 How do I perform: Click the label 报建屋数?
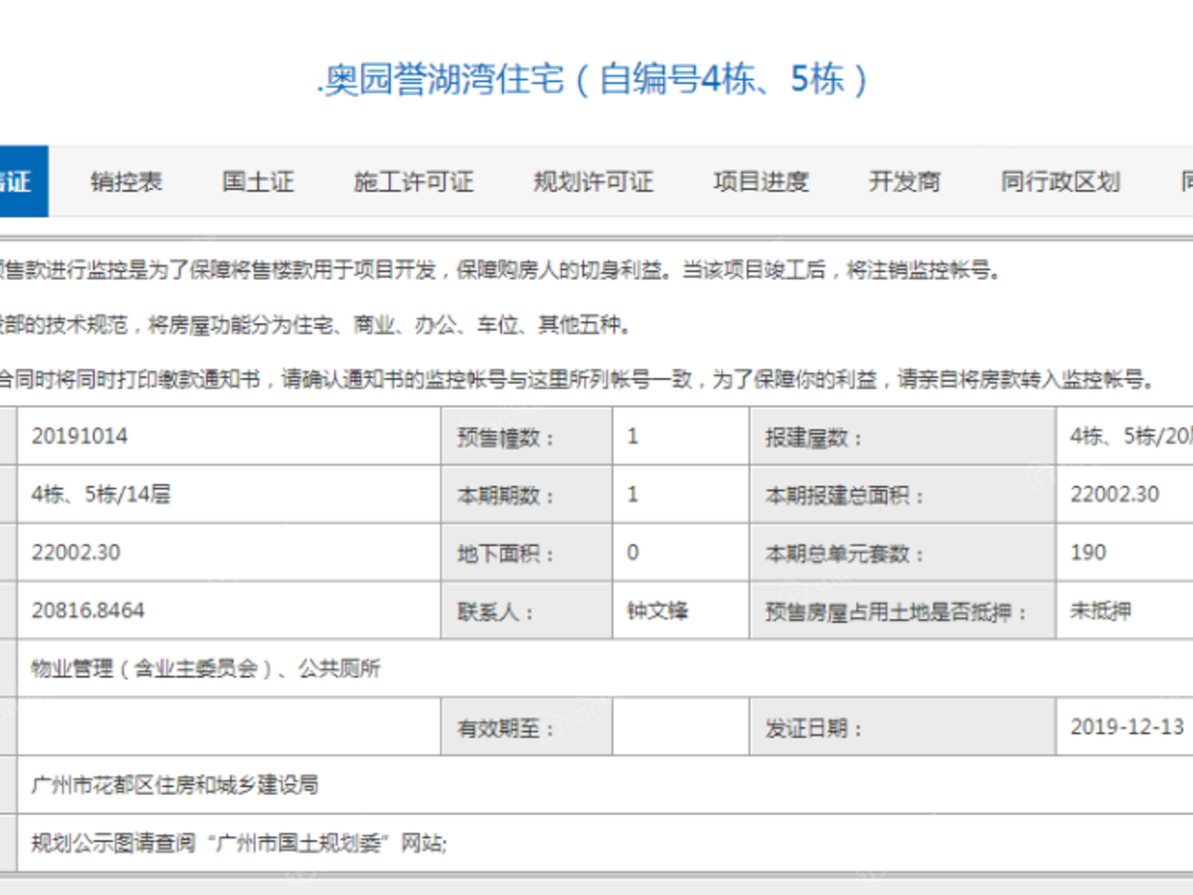point(814,437)
